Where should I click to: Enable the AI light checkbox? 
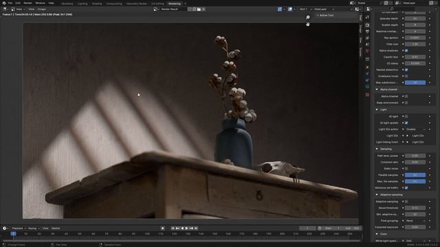(406, 117)
